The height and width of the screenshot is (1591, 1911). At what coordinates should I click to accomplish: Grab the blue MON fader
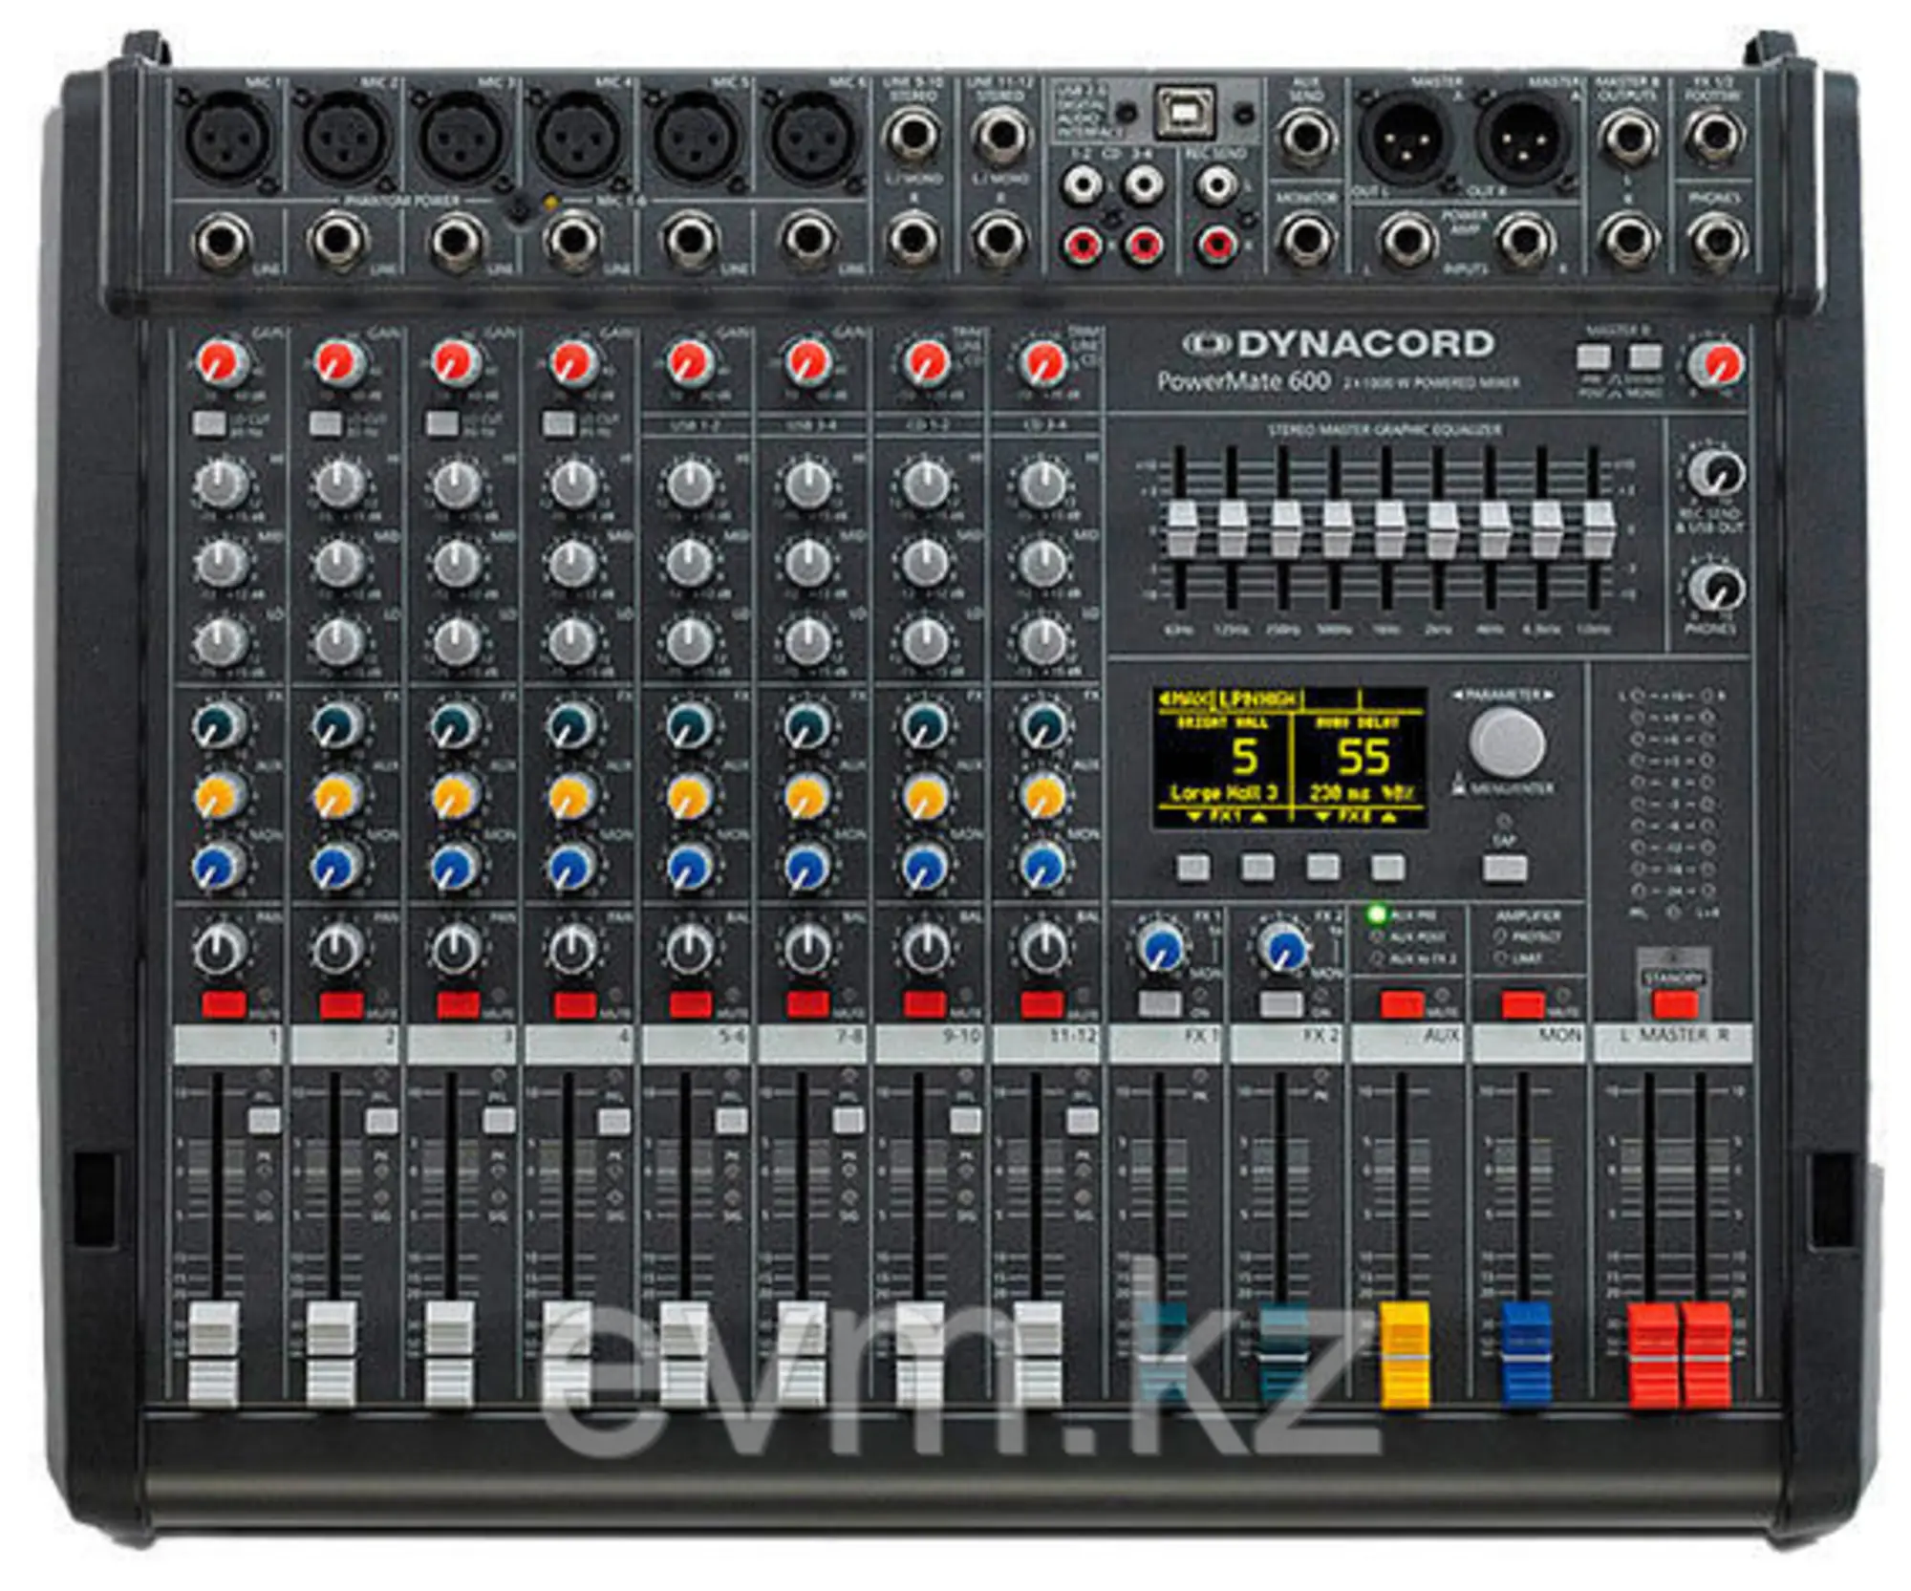click(1526, 1354)
